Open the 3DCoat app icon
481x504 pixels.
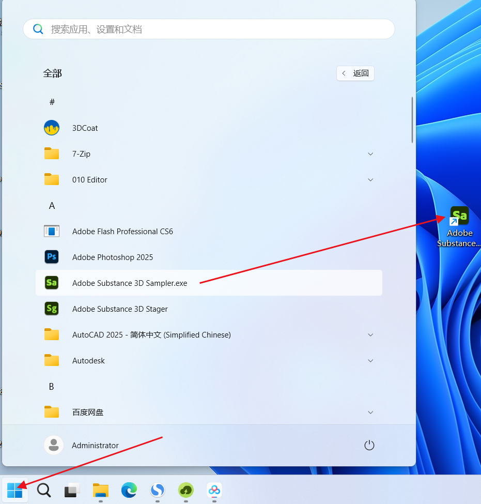[x=52, y=128]
